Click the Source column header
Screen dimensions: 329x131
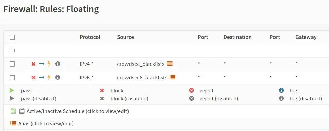125,37
